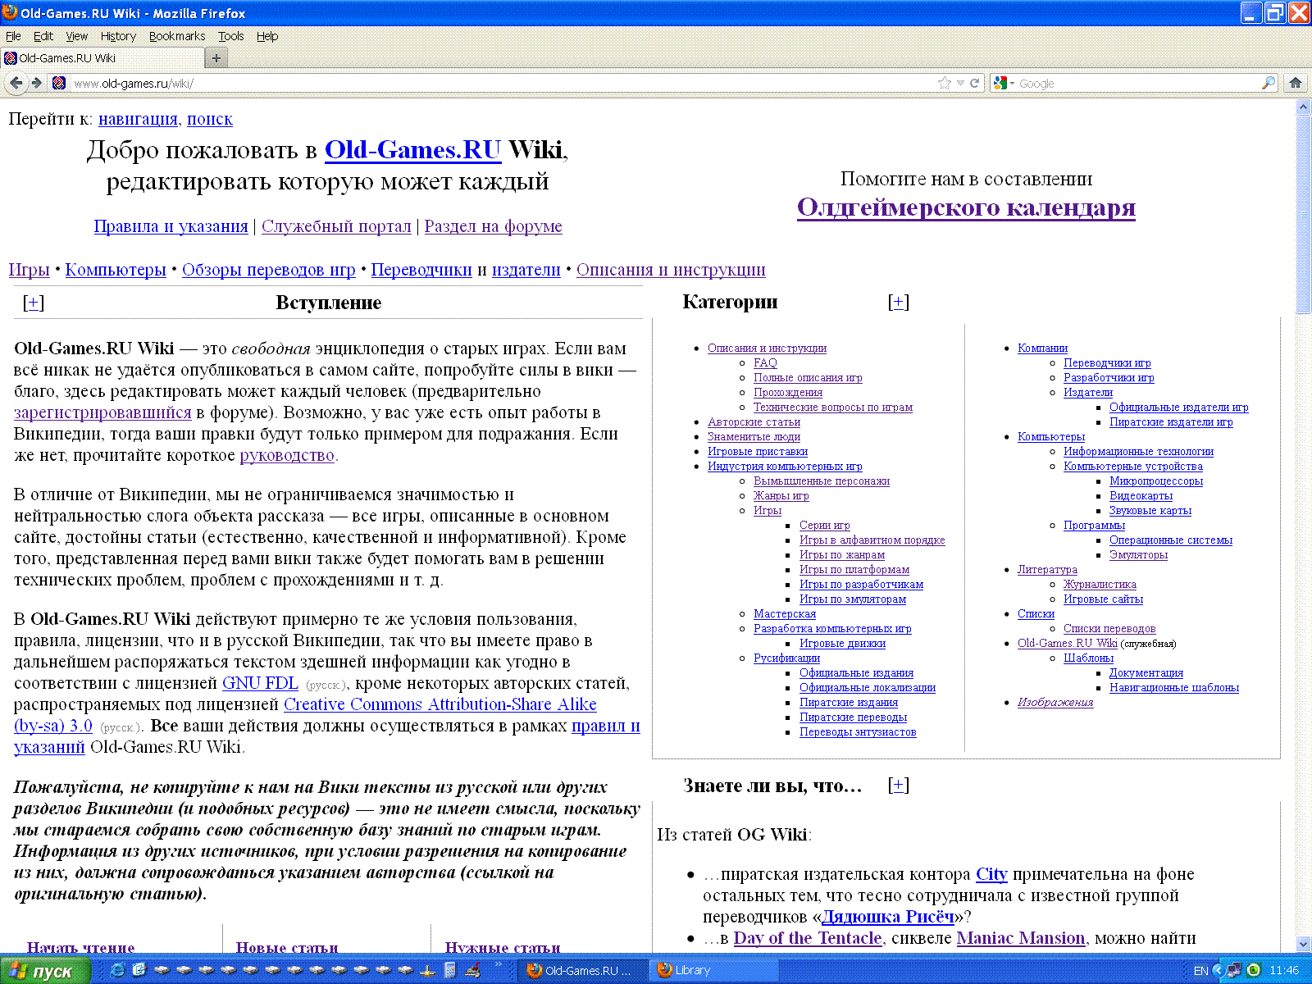Click the network connection tray icon
This screenshot has height=984, width=1312.
pyautogui.click(x=1235, y=970)
